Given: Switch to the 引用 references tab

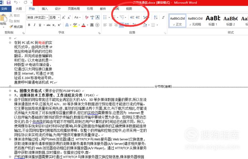Looking at the screenshot, I should (90, 9).
